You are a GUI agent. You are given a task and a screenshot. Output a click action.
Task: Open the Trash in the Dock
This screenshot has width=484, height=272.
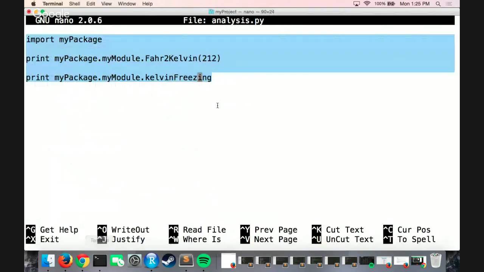point(436,261)
